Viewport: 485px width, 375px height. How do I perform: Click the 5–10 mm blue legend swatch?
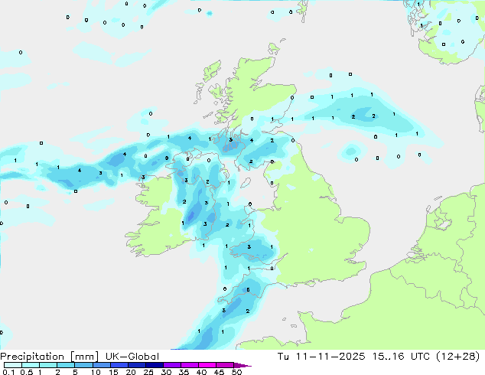pos(83,365)
